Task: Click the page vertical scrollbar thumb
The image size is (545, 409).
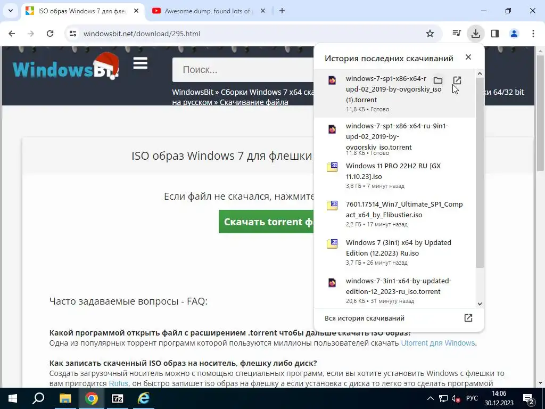Action: point(540,113)
